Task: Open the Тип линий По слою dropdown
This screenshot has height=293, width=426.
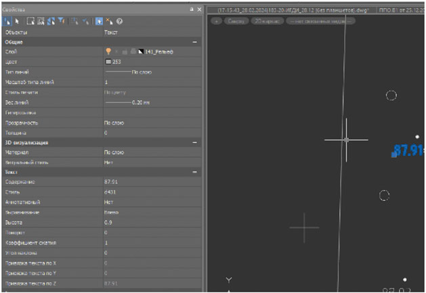Action: 152,72
